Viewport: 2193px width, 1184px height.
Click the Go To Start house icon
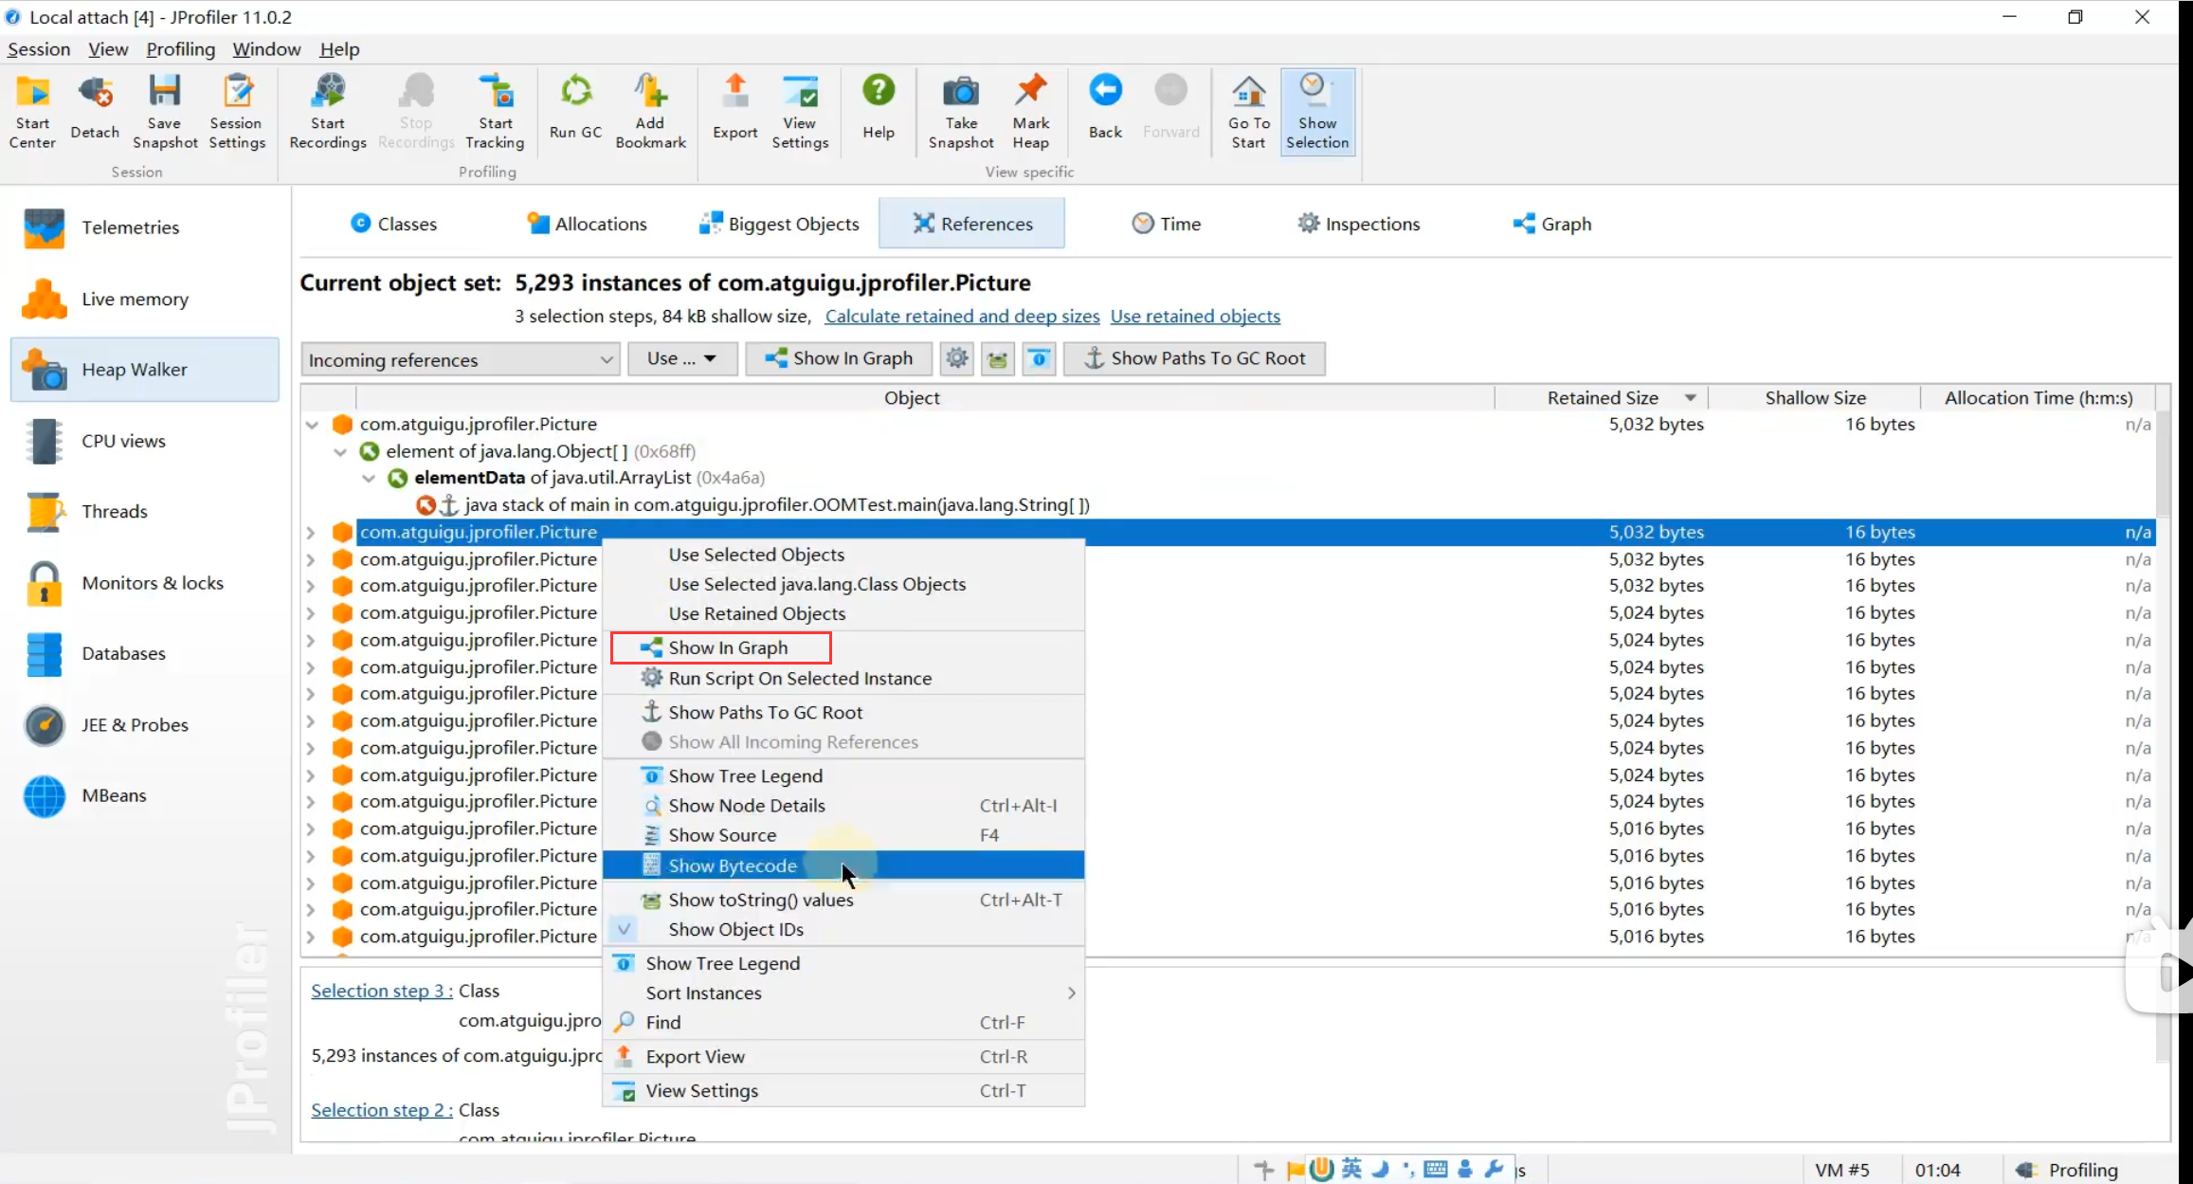point(1249,112)
